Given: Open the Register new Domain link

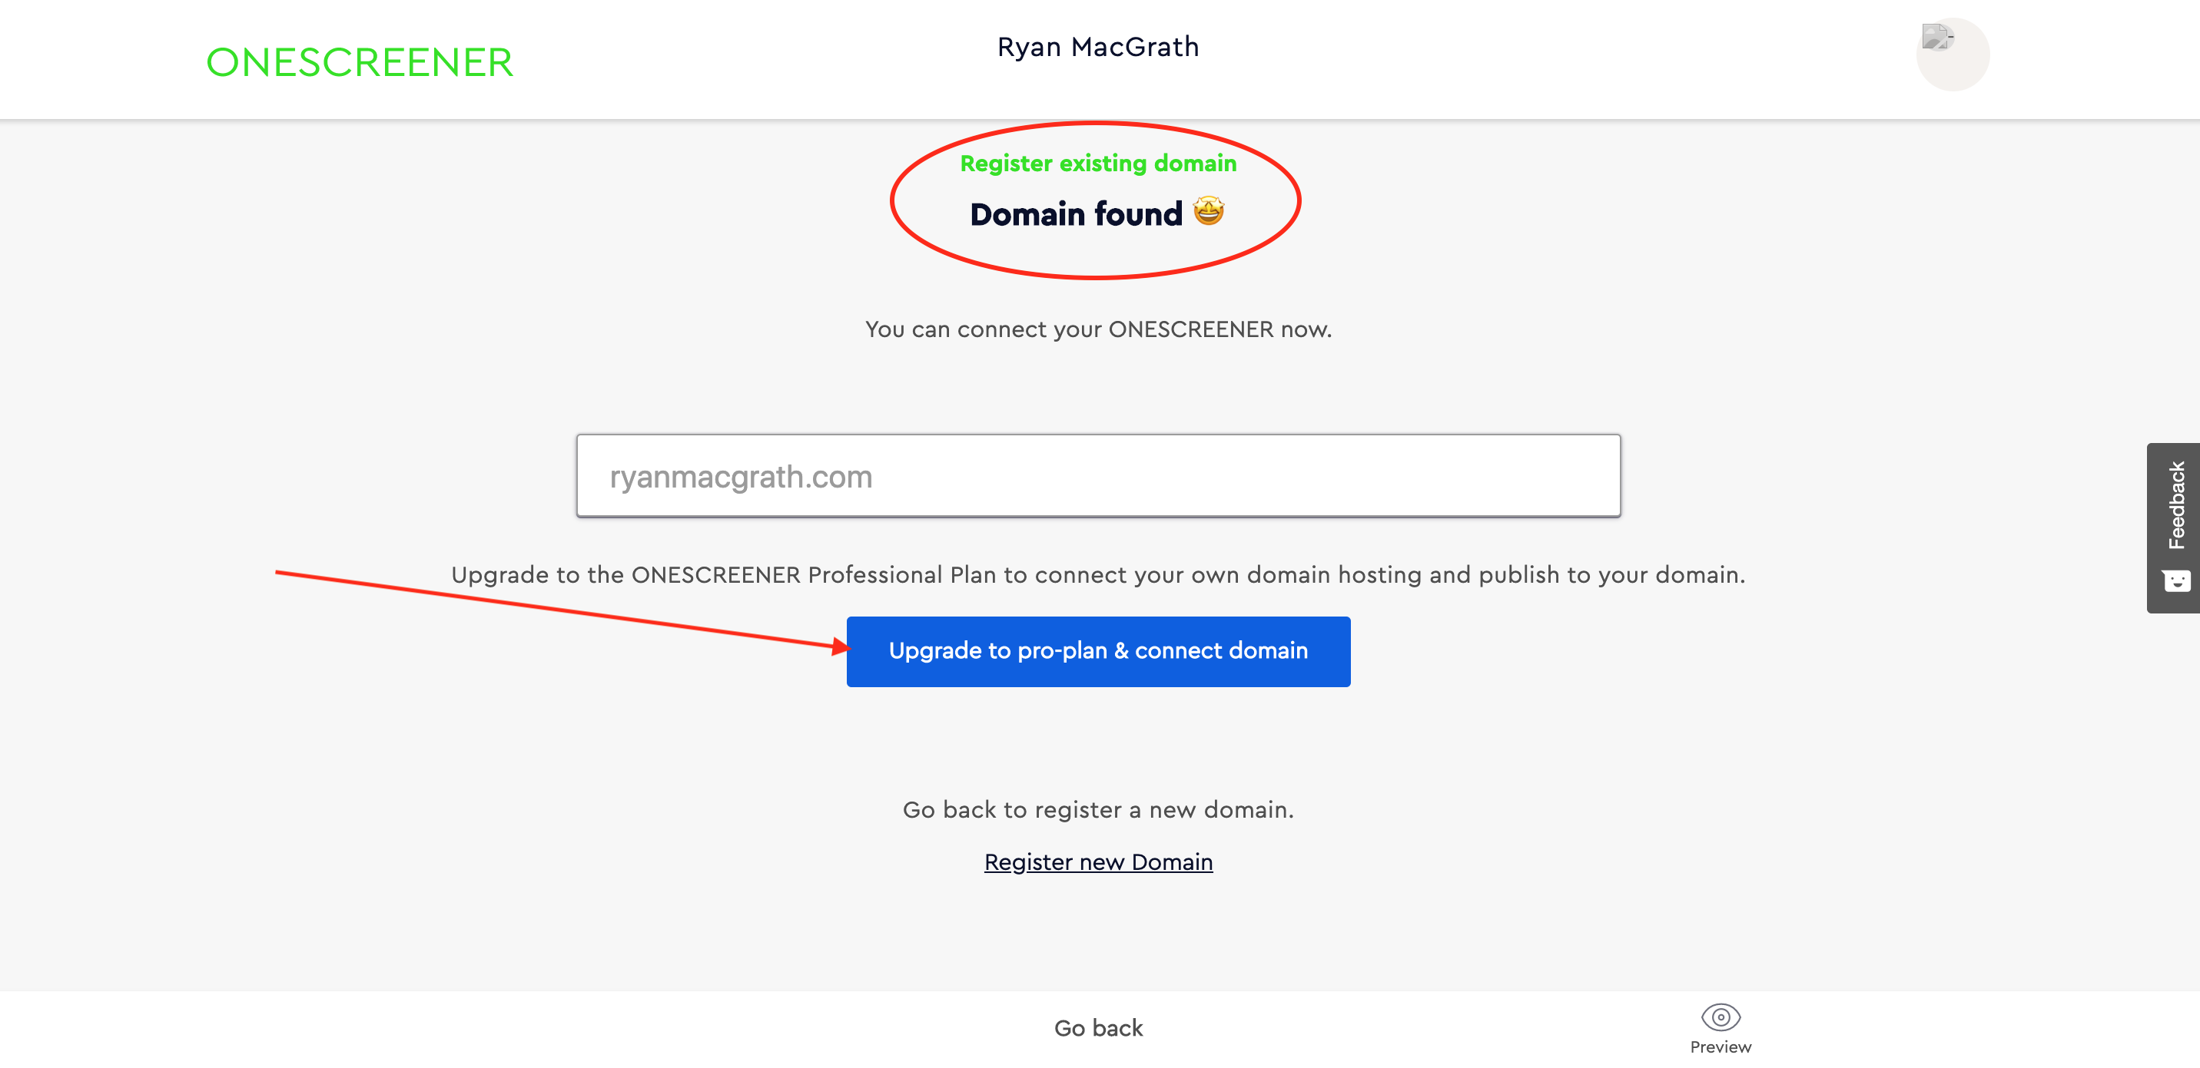Looking at the screenshot, I should 1098,861.
